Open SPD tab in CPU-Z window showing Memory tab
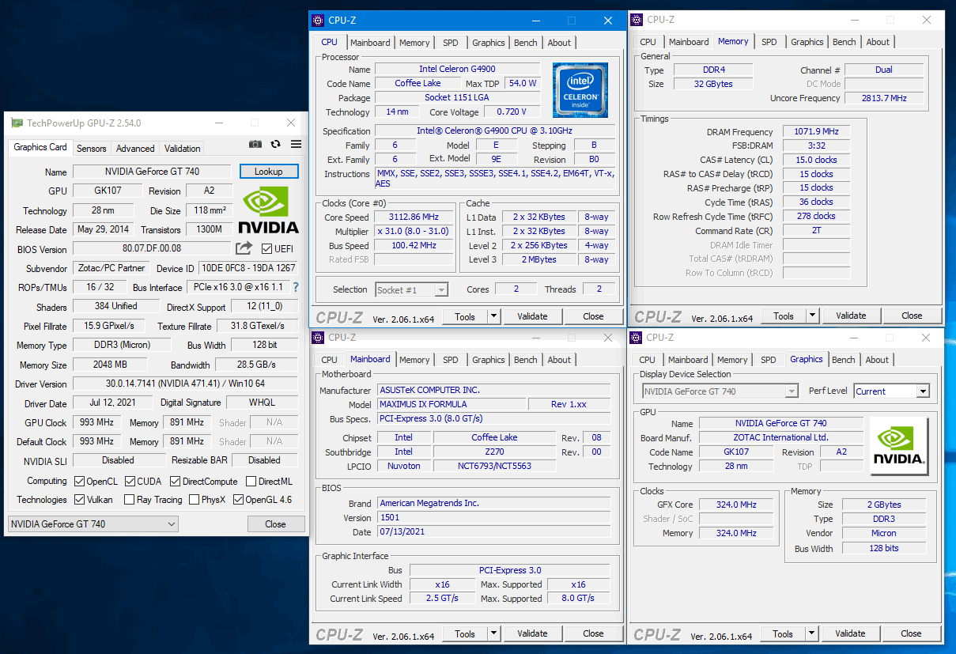Image resolution: width=956 pixels, height=654 pixels. click(769, 42)
